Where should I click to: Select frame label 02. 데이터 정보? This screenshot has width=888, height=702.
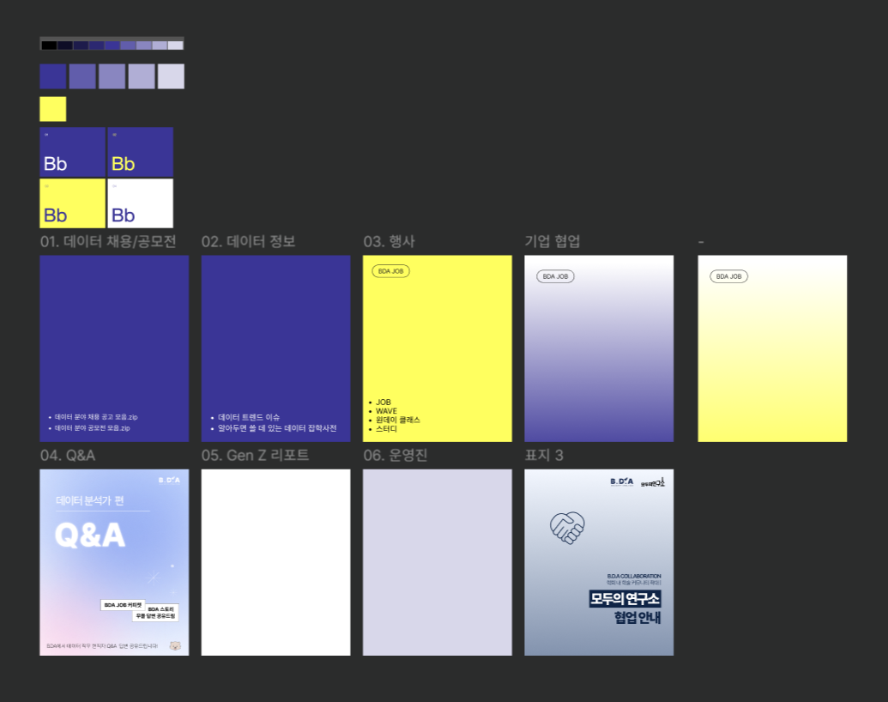(x=249, y=242)
